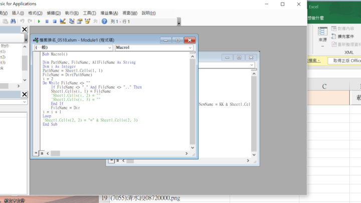Close the project explorer pane with X
Screen dimensions: 361x203
pyautogui.click(x=25, y=30)
